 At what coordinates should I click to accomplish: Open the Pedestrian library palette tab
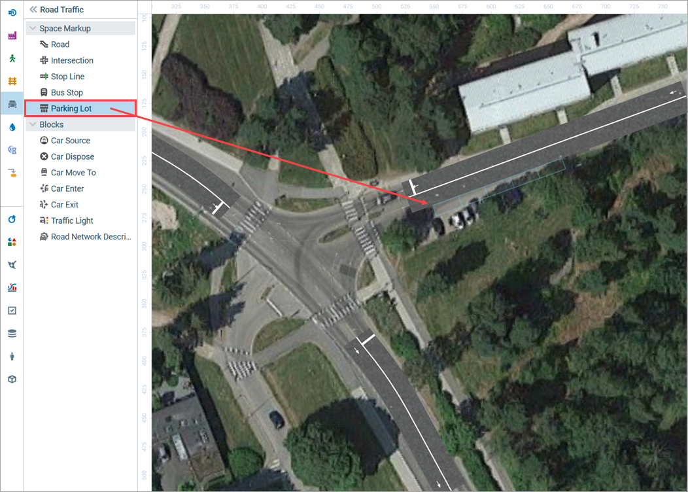[12, 58]
